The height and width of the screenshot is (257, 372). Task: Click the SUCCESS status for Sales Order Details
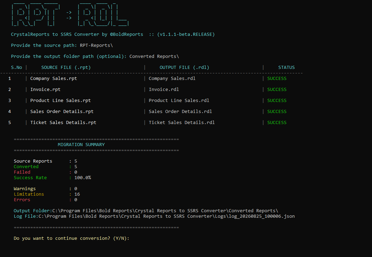277,112
